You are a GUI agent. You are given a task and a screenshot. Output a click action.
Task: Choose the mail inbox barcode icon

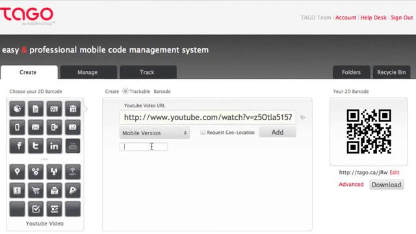pos(55,190)
